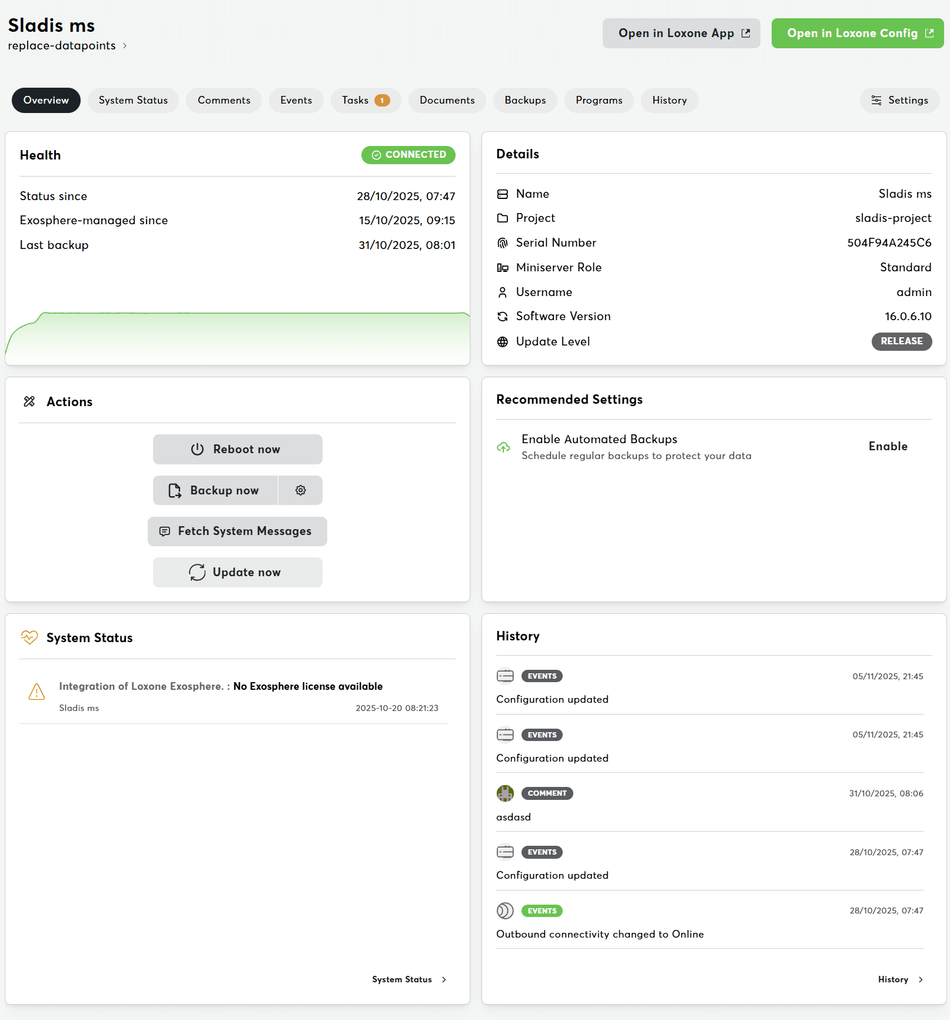
Task: Click the Miniserver Role icon
Action: (503, 268)
